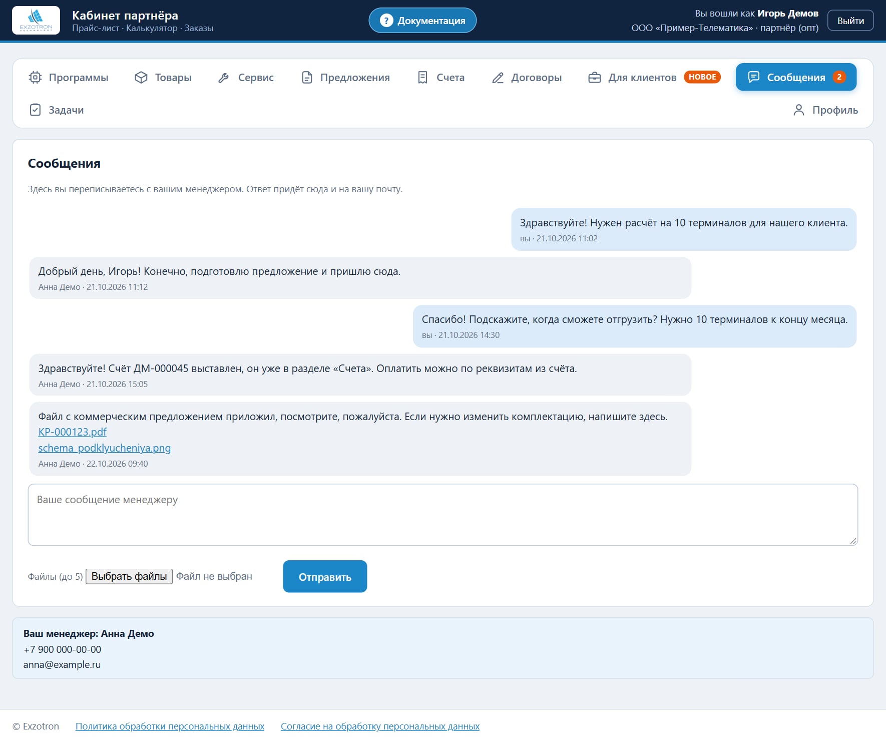Open the Профиль page

(825, 110)
